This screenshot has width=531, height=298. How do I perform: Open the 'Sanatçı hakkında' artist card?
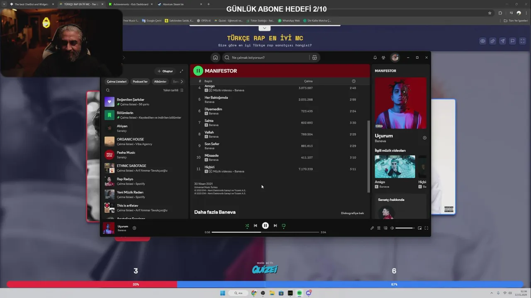pyautogui.click(x=401, y=206)
